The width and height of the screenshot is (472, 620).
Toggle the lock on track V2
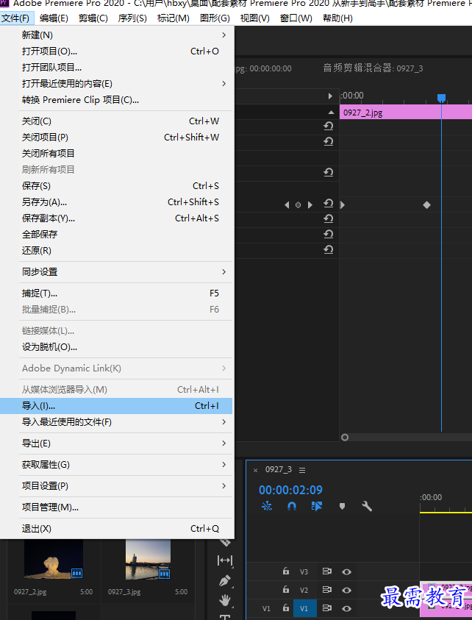[286, 590]
